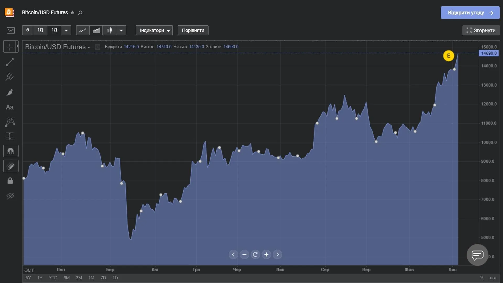Screen dimensions: 503x283
Task: Open the chat support bubble
Action: point(477,255)
